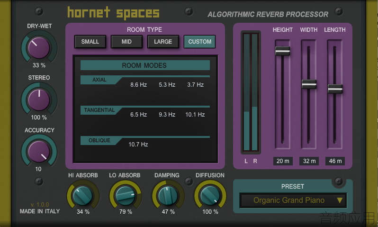The image size is (378, 227).
Task: Click the 10.1 Hz tangential value
Action: click(195, 115)
